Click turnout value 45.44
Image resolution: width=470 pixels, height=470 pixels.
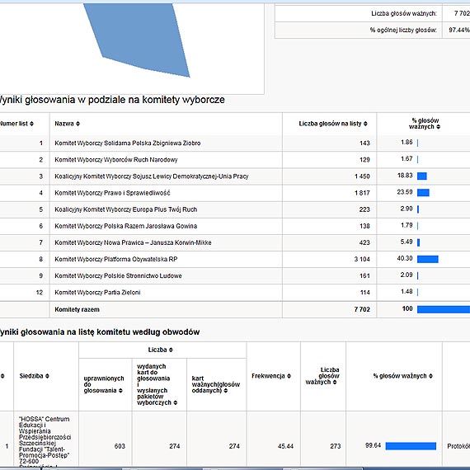[x=285, y=446]
